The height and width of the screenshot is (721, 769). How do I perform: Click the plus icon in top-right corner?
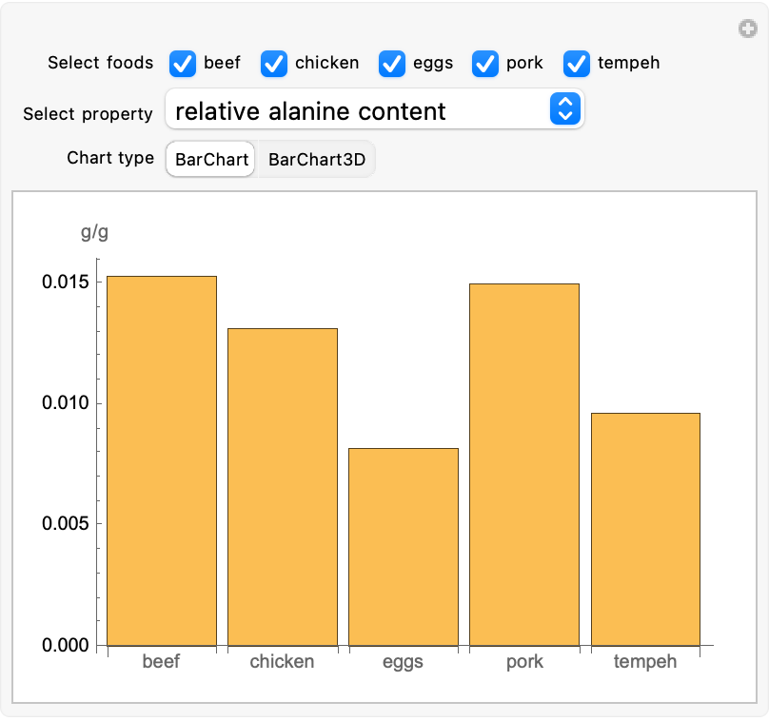tap(748, 29)
